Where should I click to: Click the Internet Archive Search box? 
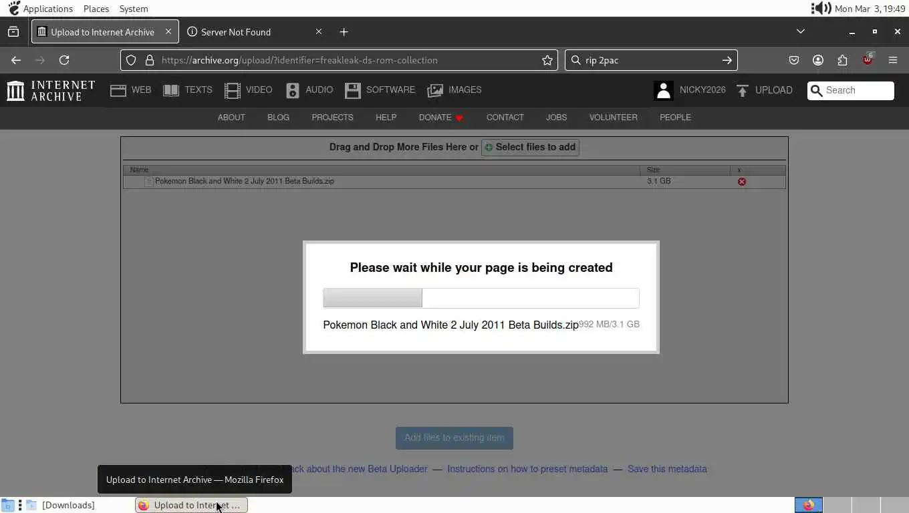point(851,91)
